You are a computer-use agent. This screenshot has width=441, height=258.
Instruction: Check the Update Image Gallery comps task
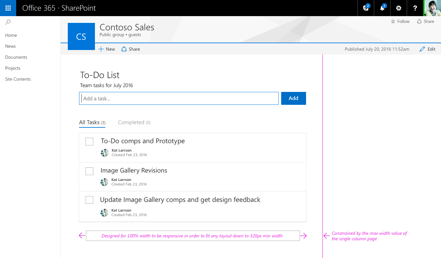(x=89, y=200)
